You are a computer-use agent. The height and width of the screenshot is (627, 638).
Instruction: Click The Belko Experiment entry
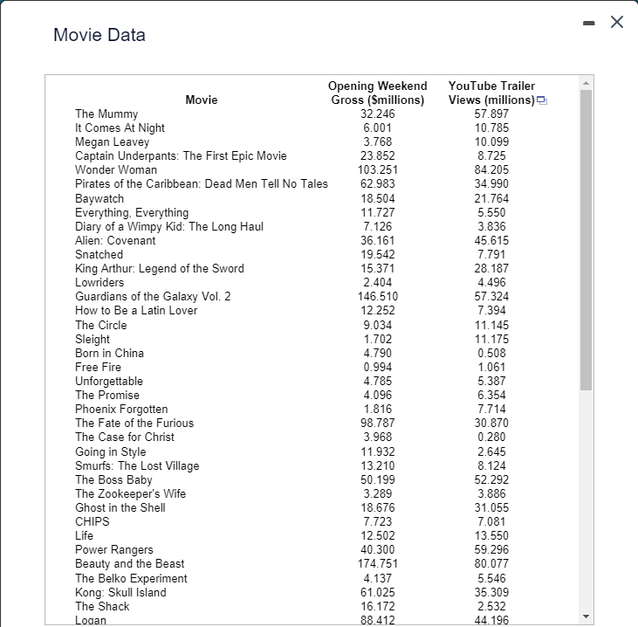(131, 579)
